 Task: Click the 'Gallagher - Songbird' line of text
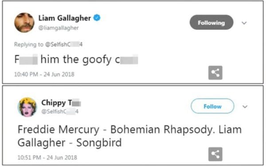click(x=70, y=143)
